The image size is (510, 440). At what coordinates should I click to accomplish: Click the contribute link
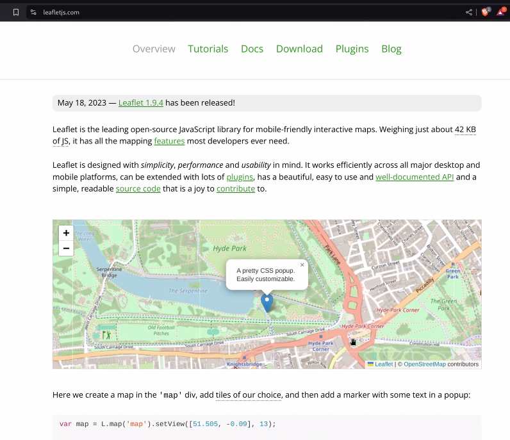(236, 189)
